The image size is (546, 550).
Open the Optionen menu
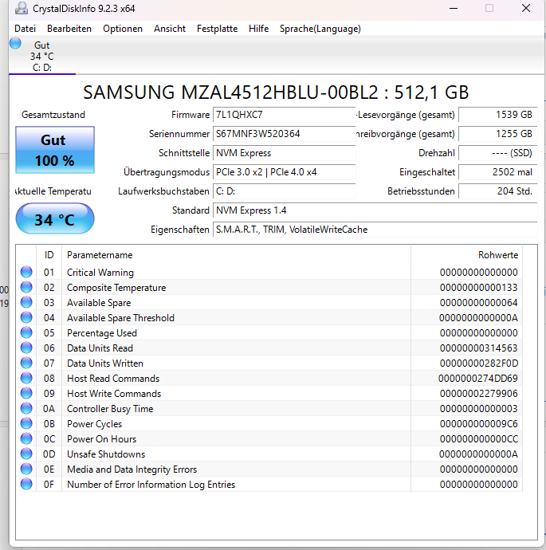tap(123, 29)
